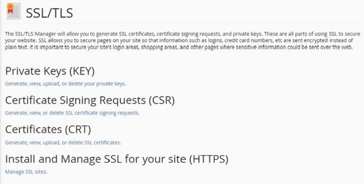Click the divider line below the SSL/TLS title

click(x=184, y=23)
